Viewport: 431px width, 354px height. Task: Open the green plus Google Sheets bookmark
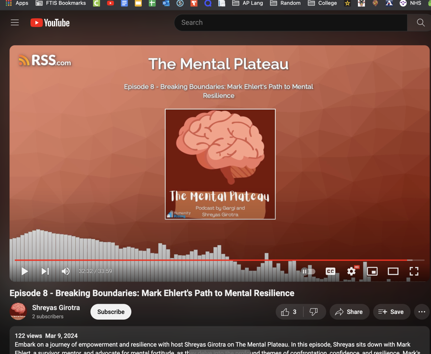click(x=152, y=3)
